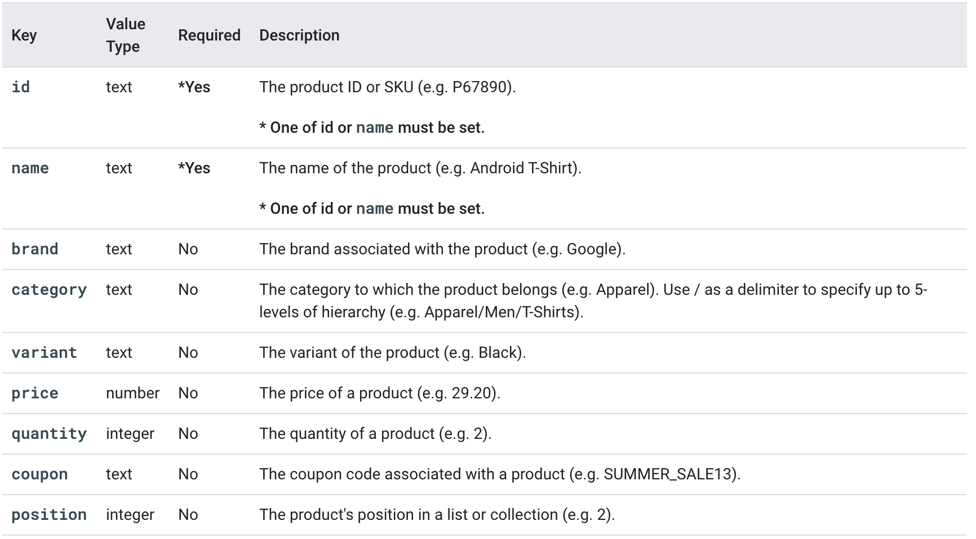The width and height of the screenshot is (976, 539).
Task: Click the "must be set" note in id row
Action: [372, 128]
